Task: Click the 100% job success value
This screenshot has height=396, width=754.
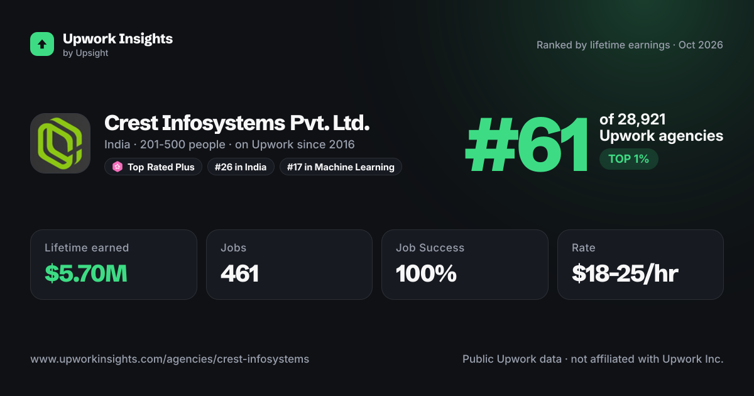Action: [x=426, y=273]
